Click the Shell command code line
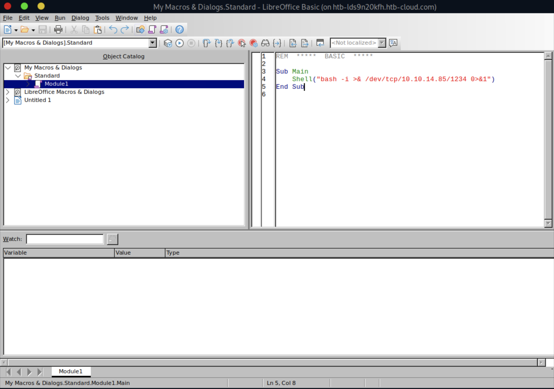This screenshot has width=554, height=389. click(393, 79)
